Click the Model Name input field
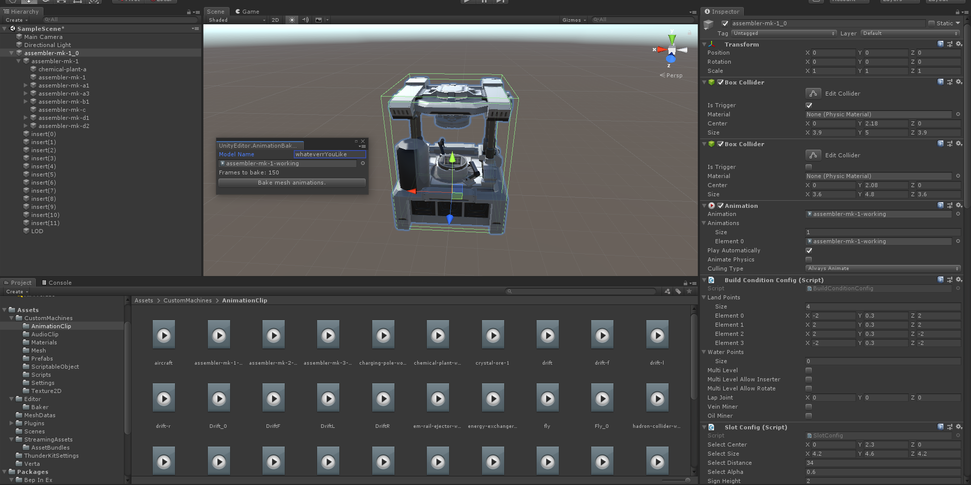 click(330, 154)
